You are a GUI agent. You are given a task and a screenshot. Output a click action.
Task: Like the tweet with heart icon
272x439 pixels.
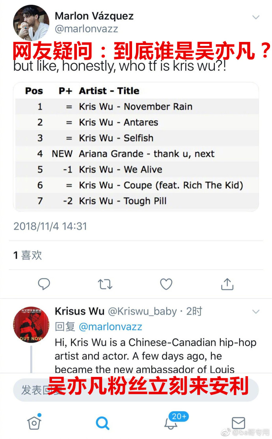[166, 284]
